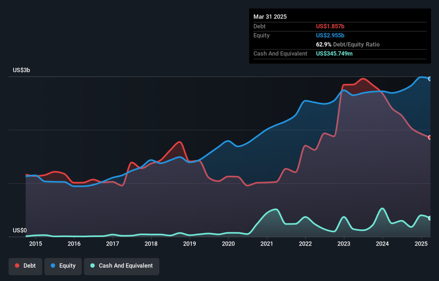Click the US$0 y-axis label
The image size is (439, 281).
[x=20, y=230]
